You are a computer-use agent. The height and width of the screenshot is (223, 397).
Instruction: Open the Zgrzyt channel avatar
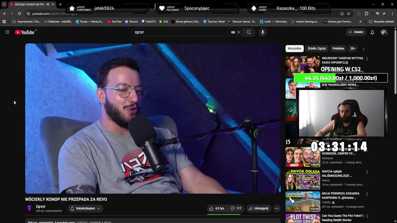click(x=29, y=208)
